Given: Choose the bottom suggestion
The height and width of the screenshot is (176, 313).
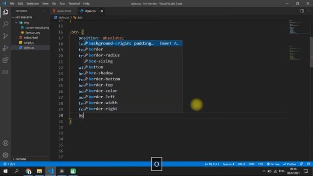Looking at the screenshot, I should click(133, 67).
